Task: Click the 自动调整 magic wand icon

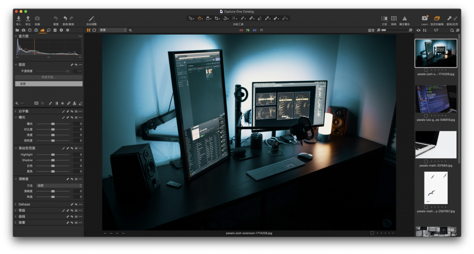Action: pyautogui.click(x=91, y=19)
